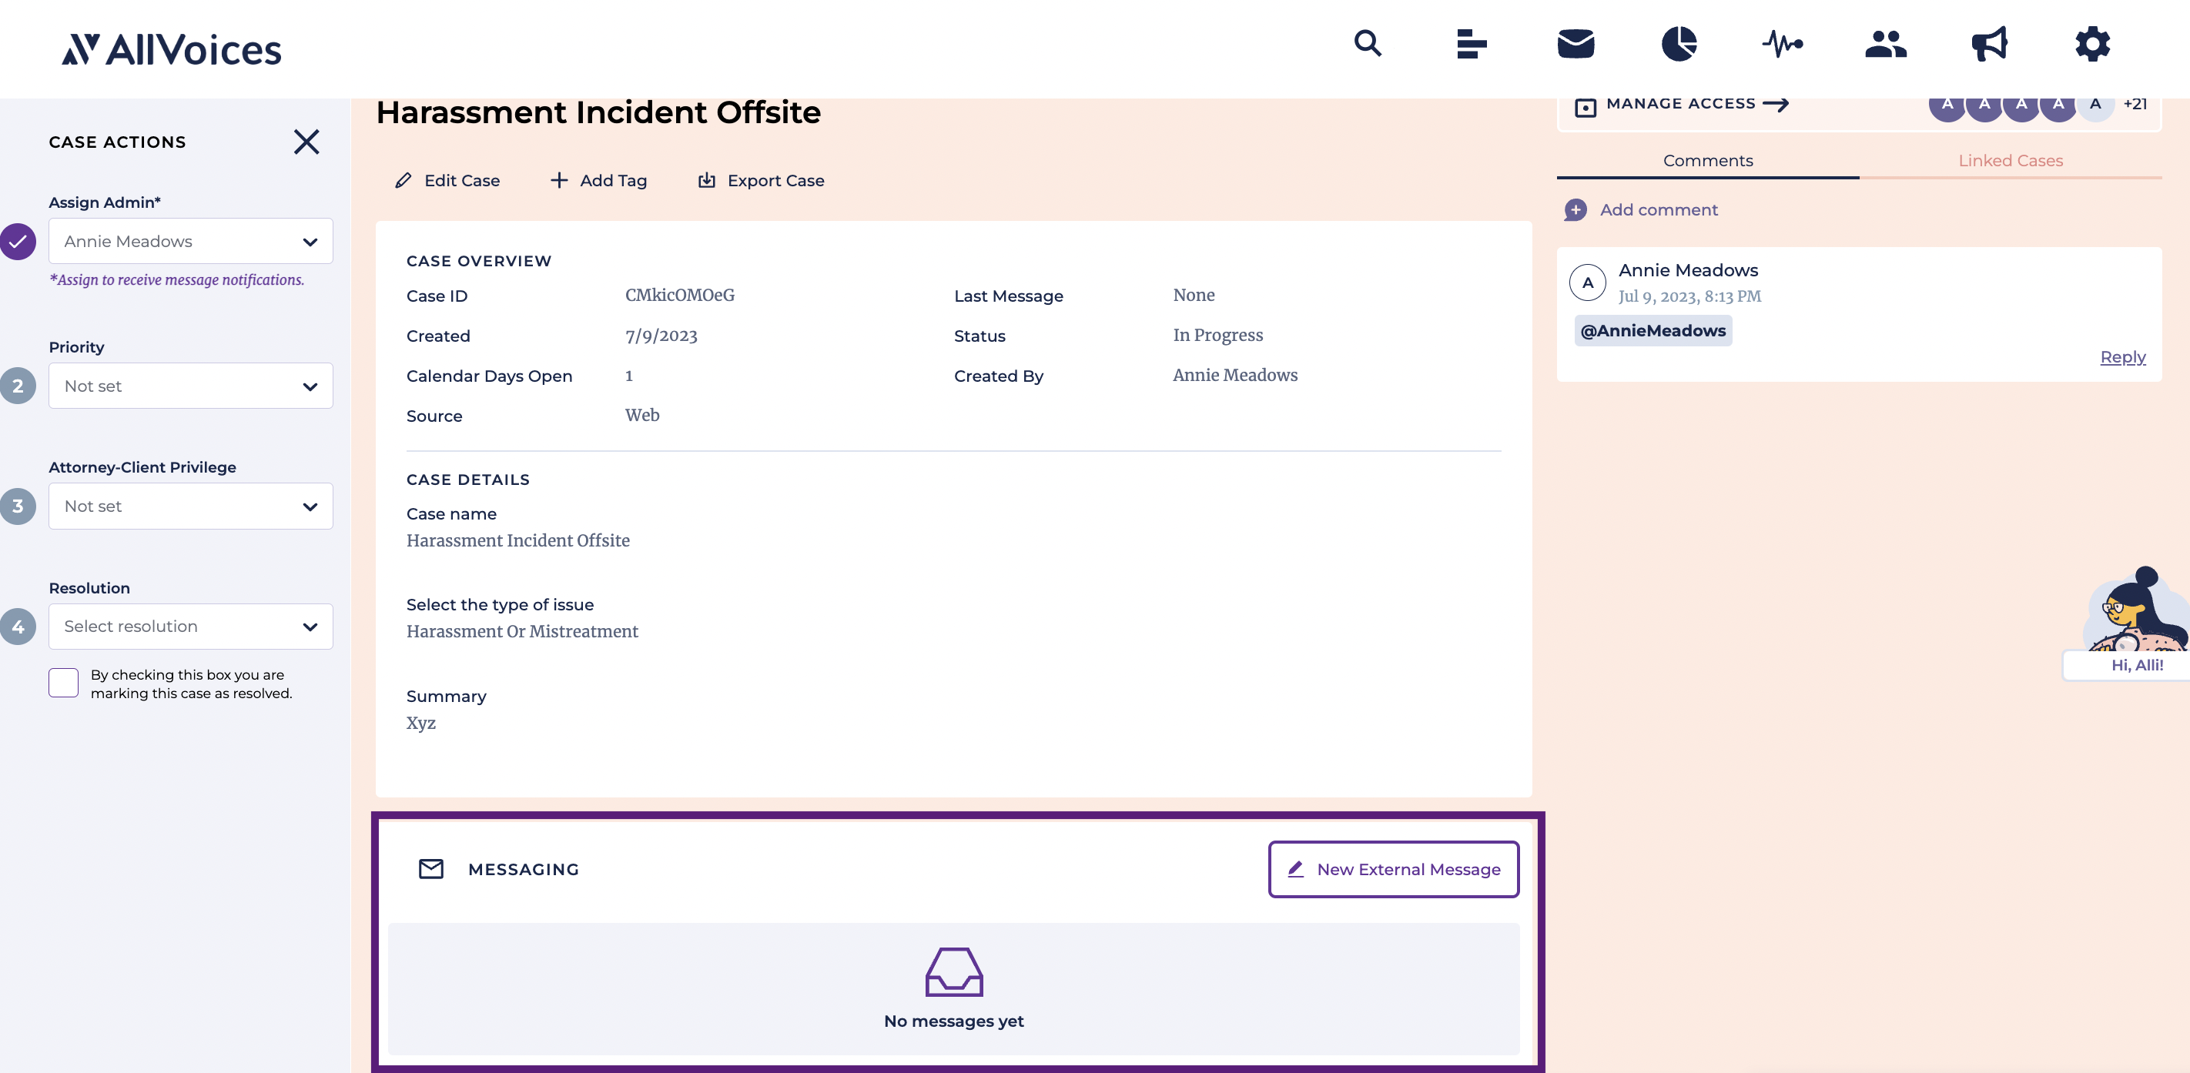Open the team members icon
Image resolution: width=2190 pixels, height=1073 pixels.
tap(1886, 43)
